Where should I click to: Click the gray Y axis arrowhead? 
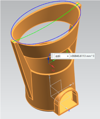[71, 85]
